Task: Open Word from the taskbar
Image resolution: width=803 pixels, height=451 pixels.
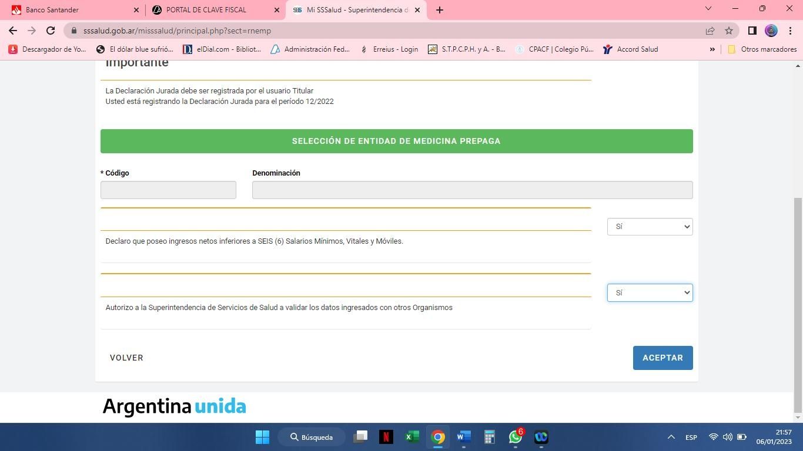Action: coord(464,437)
